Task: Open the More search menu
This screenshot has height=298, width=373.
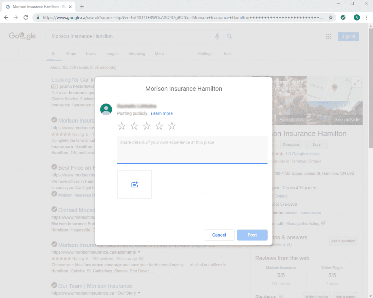Action: 159,54
